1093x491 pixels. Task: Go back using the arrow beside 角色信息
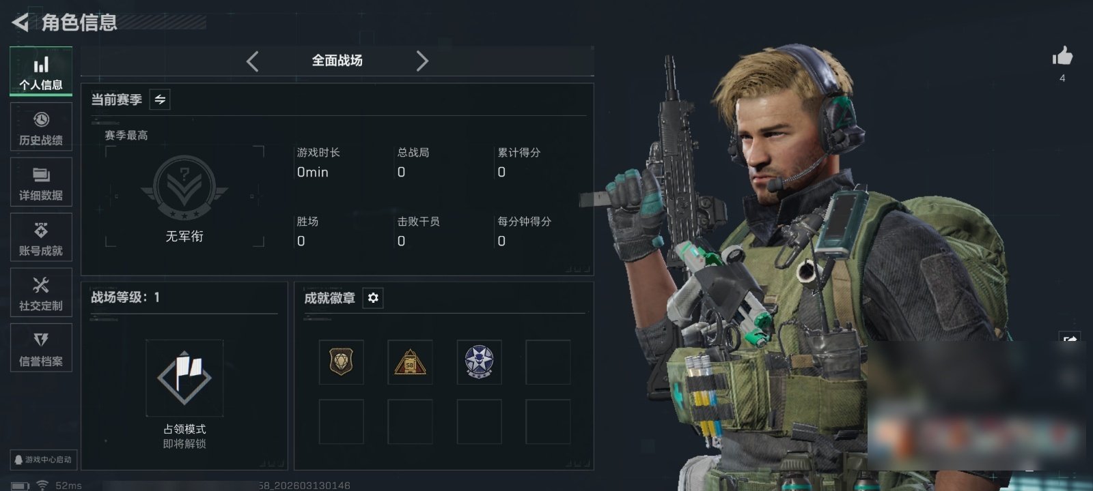pos(20,23)
